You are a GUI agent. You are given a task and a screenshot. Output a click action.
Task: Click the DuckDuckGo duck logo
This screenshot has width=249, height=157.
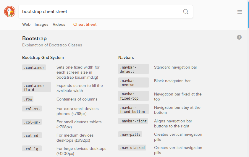click(x=10, y=12)
